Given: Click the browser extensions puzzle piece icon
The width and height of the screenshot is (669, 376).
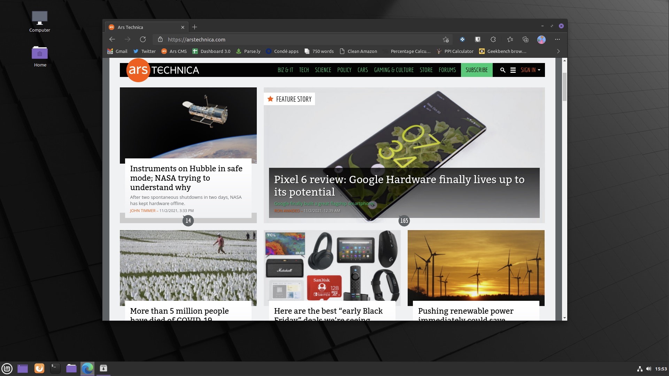Looking at the screenshot, I should tap(493, 39).
